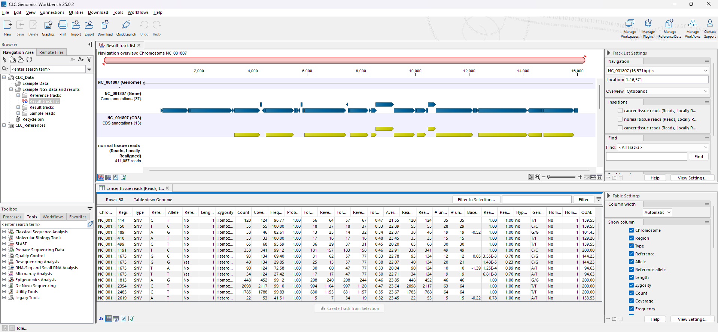Open the Column width Automatic dropdown

tap(657, 212)
